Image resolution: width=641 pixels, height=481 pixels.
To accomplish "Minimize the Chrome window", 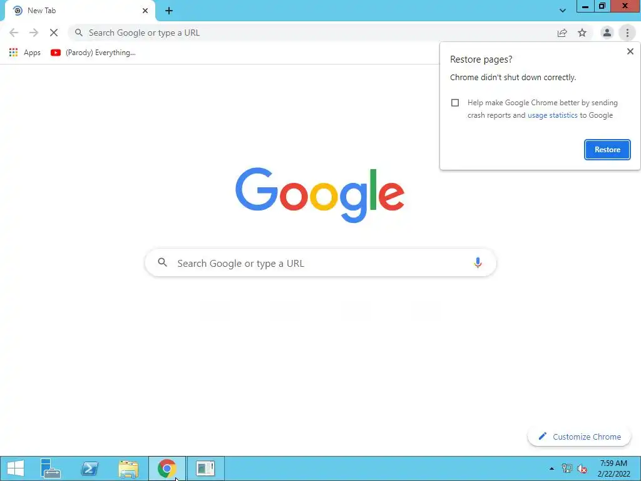I will click(x=585, y=6).
